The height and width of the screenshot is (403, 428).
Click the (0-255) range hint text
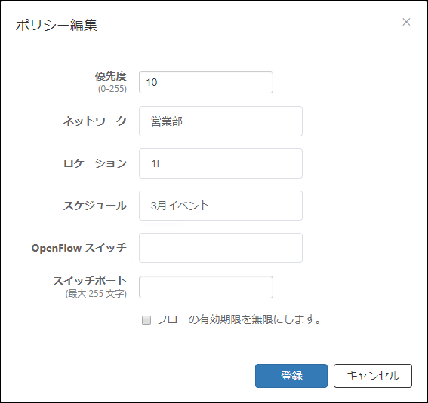pyautogui.click(x=112, y=89)
